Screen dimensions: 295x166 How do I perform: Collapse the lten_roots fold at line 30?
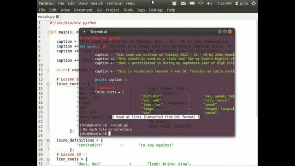[48, 159]
